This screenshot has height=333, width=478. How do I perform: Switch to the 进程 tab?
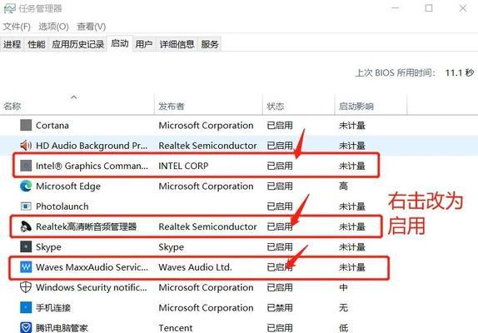tap(12, 44)
